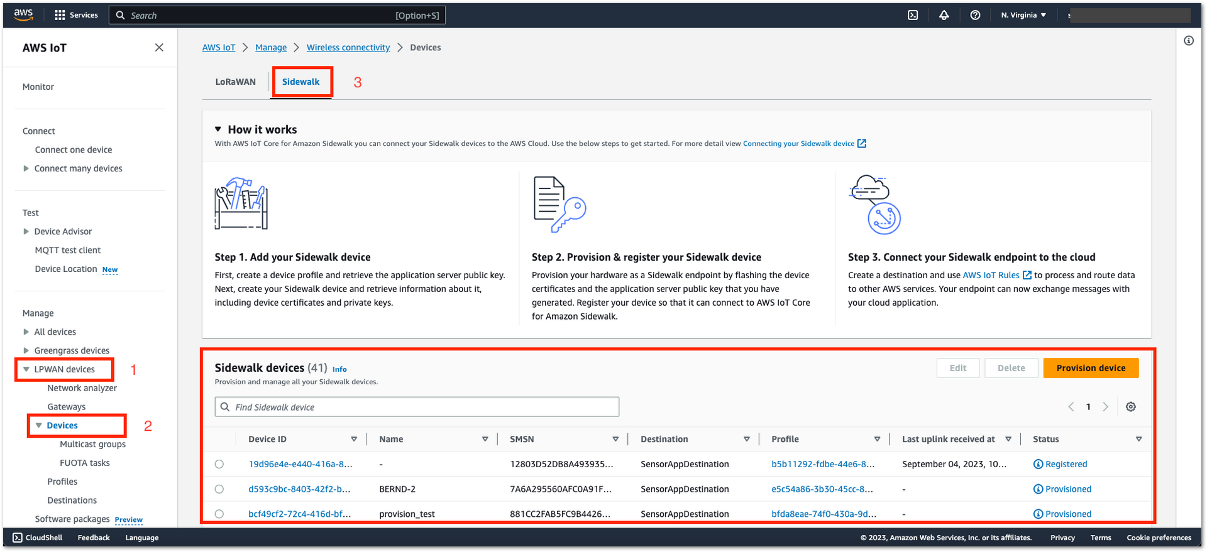Screen dimensions: 1207x552
Task: Sort by Device ID column
Action: [354, 439]
